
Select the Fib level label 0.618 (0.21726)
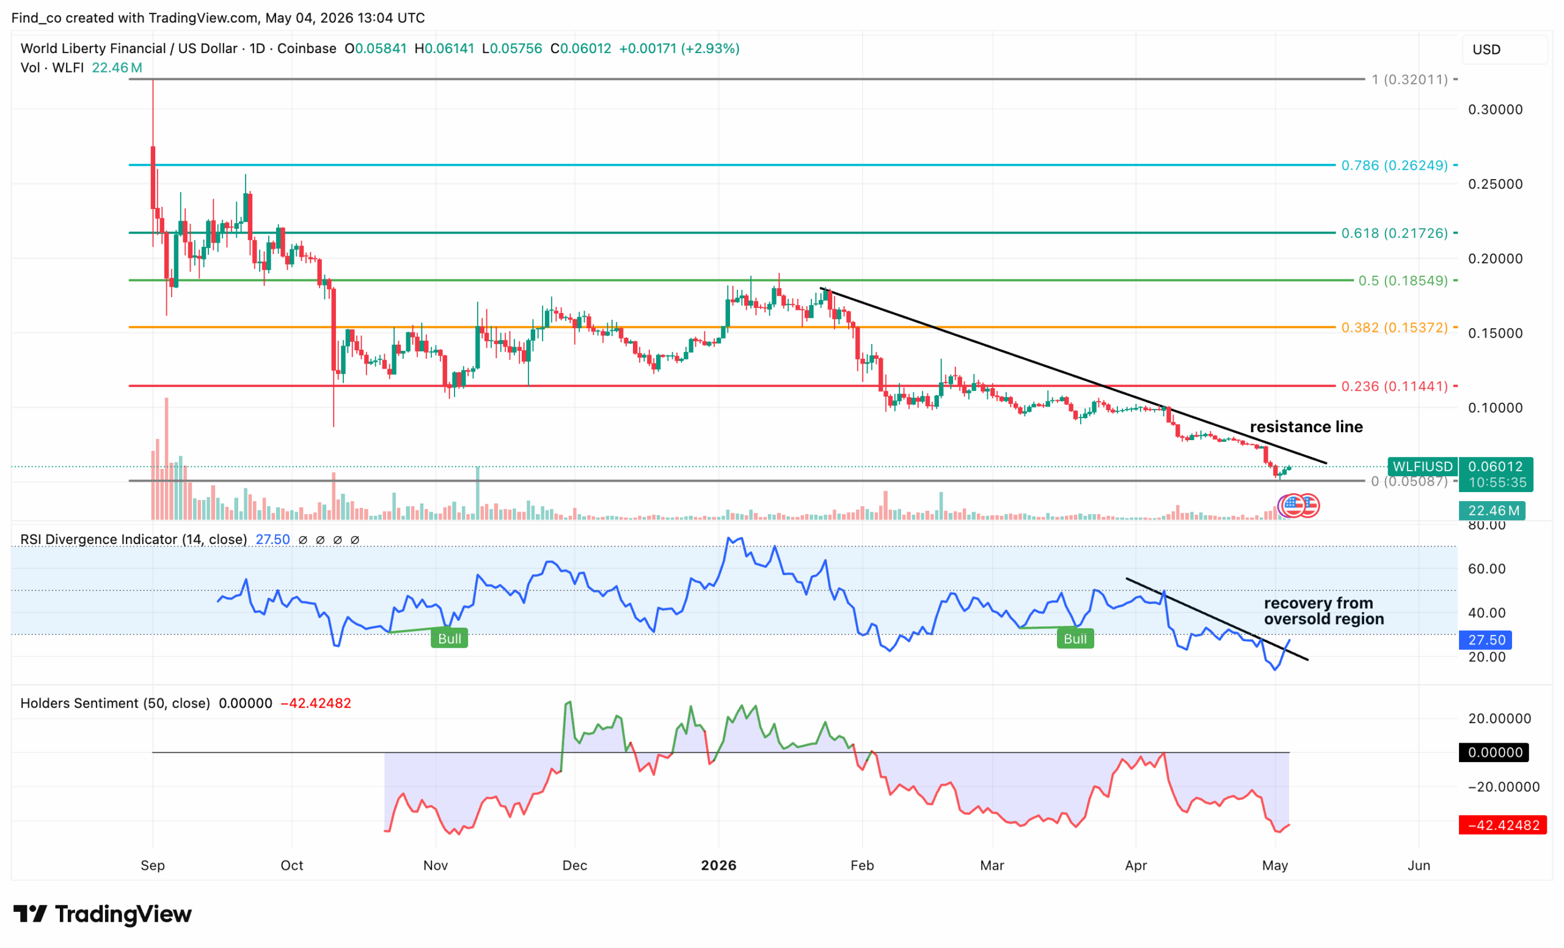coord(1395,233)
